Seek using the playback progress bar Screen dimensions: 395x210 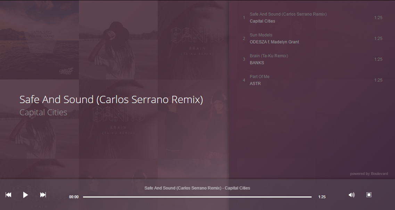click(x=197, y=197)
